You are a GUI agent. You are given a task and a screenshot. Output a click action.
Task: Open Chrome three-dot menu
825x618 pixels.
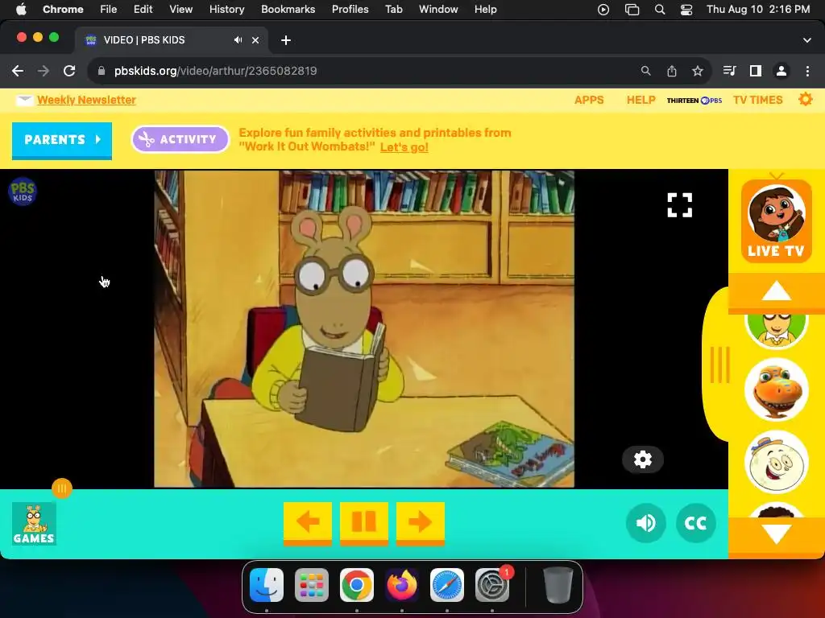(807, 71)
